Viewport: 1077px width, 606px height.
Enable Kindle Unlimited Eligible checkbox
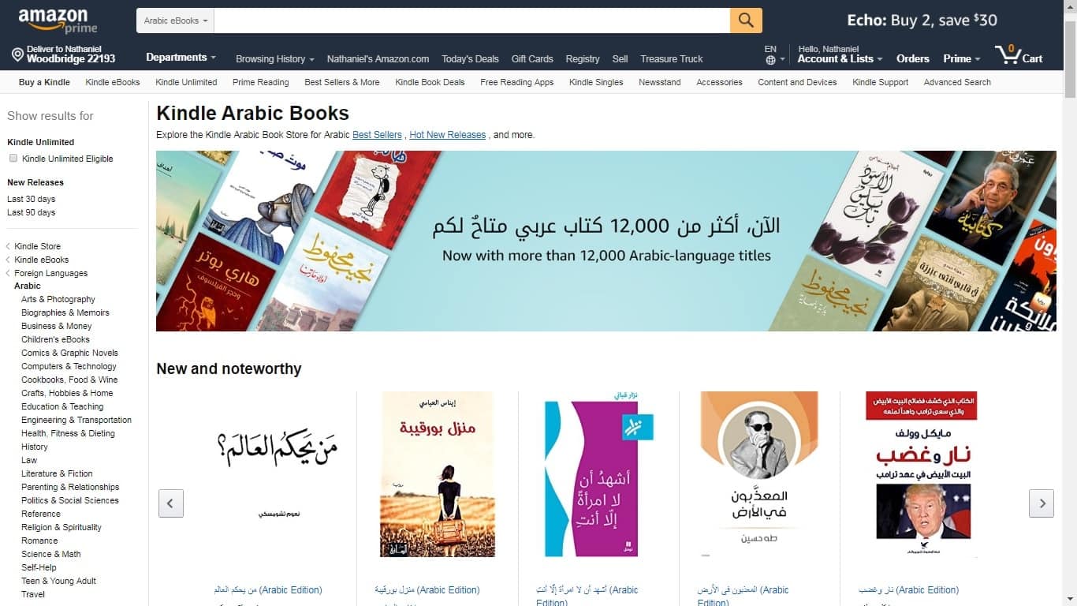click(x=13, y=158)
